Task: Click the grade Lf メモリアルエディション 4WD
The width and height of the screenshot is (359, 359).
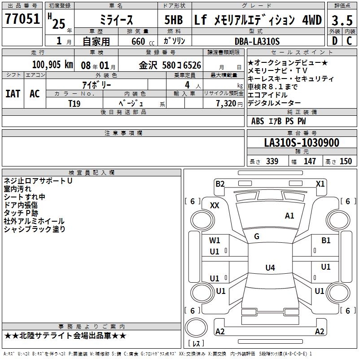Action: (x=258, y=20)
